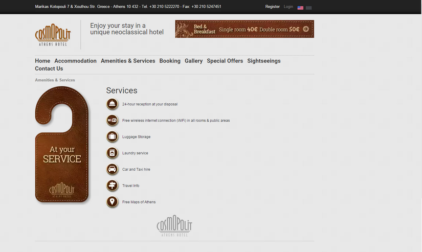Click the Laundry service washing machine icon

coord(112,153)
